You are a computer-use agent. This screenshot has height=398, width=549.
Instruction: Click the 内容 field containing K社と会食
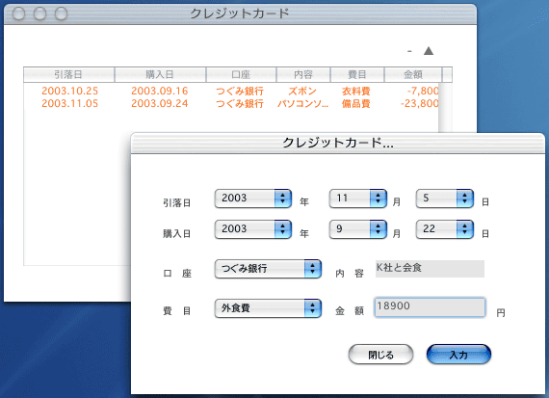click(x=430, y=268)
